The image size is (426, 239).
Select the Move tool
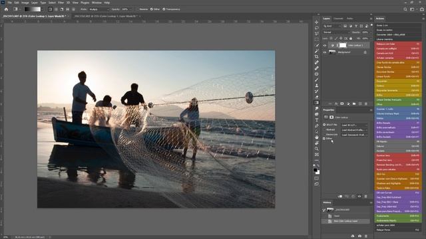tap(317, 22)
